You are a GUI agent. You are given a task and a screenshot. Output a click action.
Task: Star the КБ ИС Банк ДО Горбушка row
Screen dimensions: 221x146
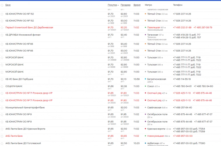point(2,79)
